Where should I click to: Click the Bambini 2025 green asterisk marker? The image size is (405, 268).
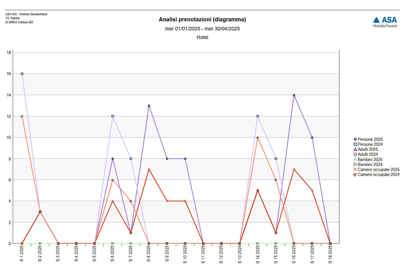pyautogui.click(x=355, y=160)
